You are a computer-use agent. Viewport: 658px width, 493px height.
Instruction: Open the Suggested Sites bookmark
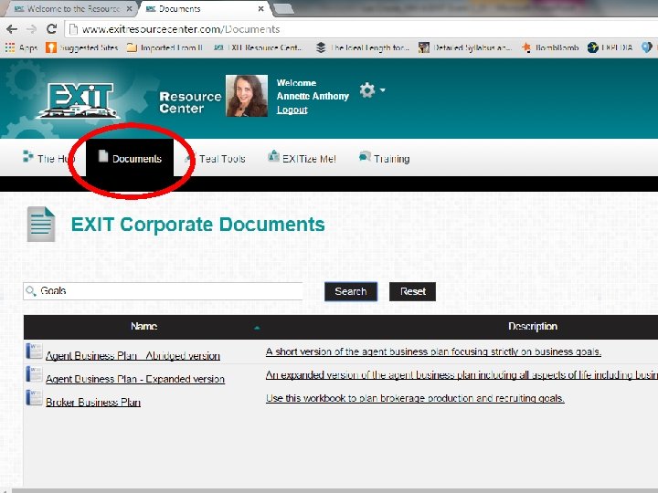(x=82, y=47)
